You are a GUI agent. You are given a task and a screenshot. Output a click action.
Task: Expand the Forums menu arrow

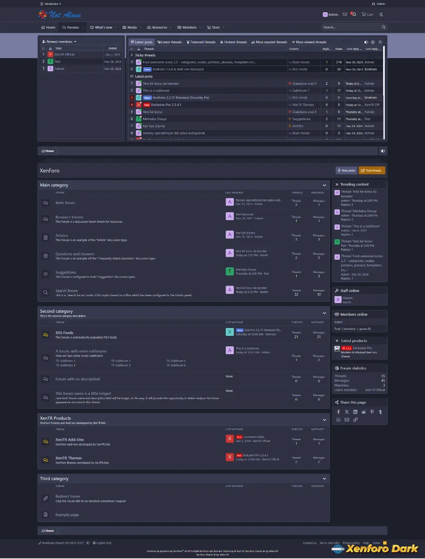pos(84,28)
